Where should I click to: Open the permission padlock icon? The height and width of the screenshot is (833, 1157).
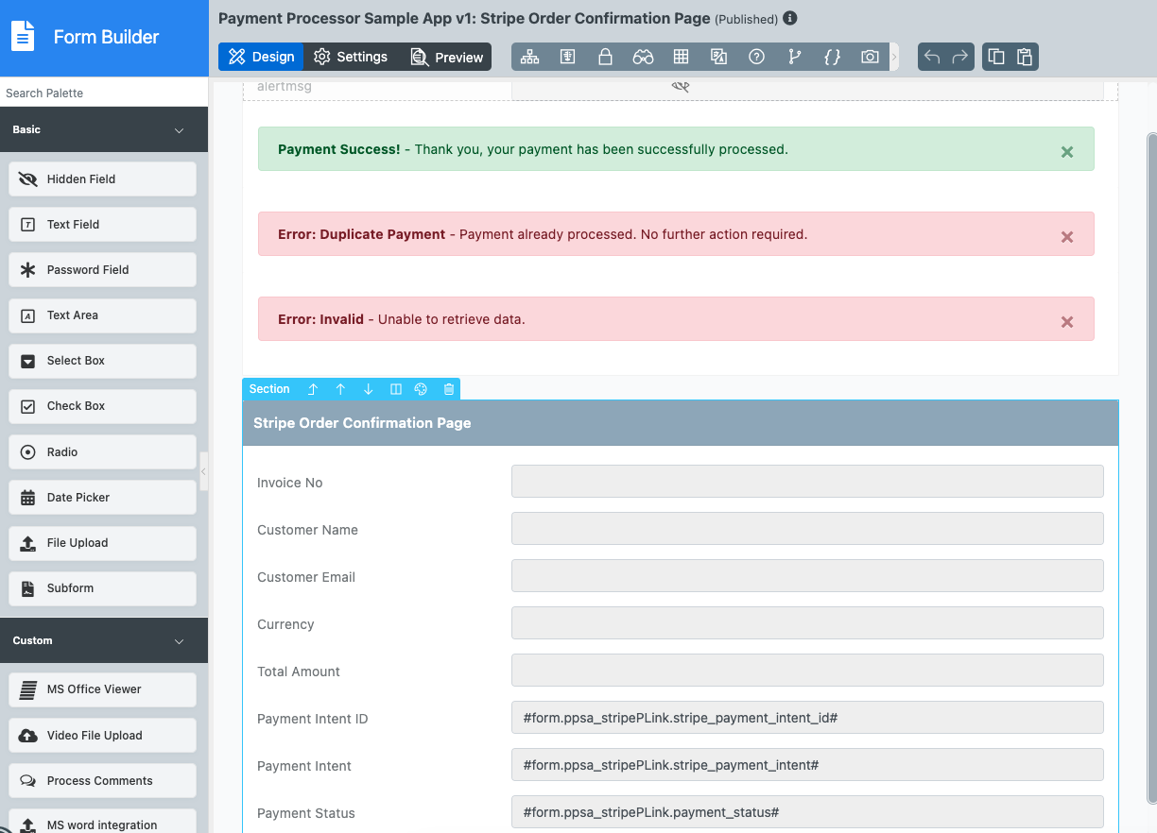(x=605, y=57)
